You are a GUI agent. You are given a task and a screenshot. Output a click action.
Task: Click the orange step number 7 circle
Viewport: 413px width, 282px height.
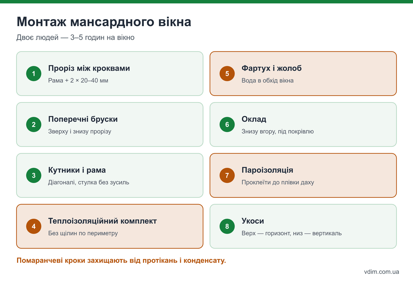[227, 175]
